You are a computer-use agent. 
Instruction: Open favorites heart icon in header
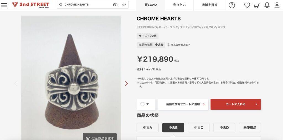(x=247, y=5)
